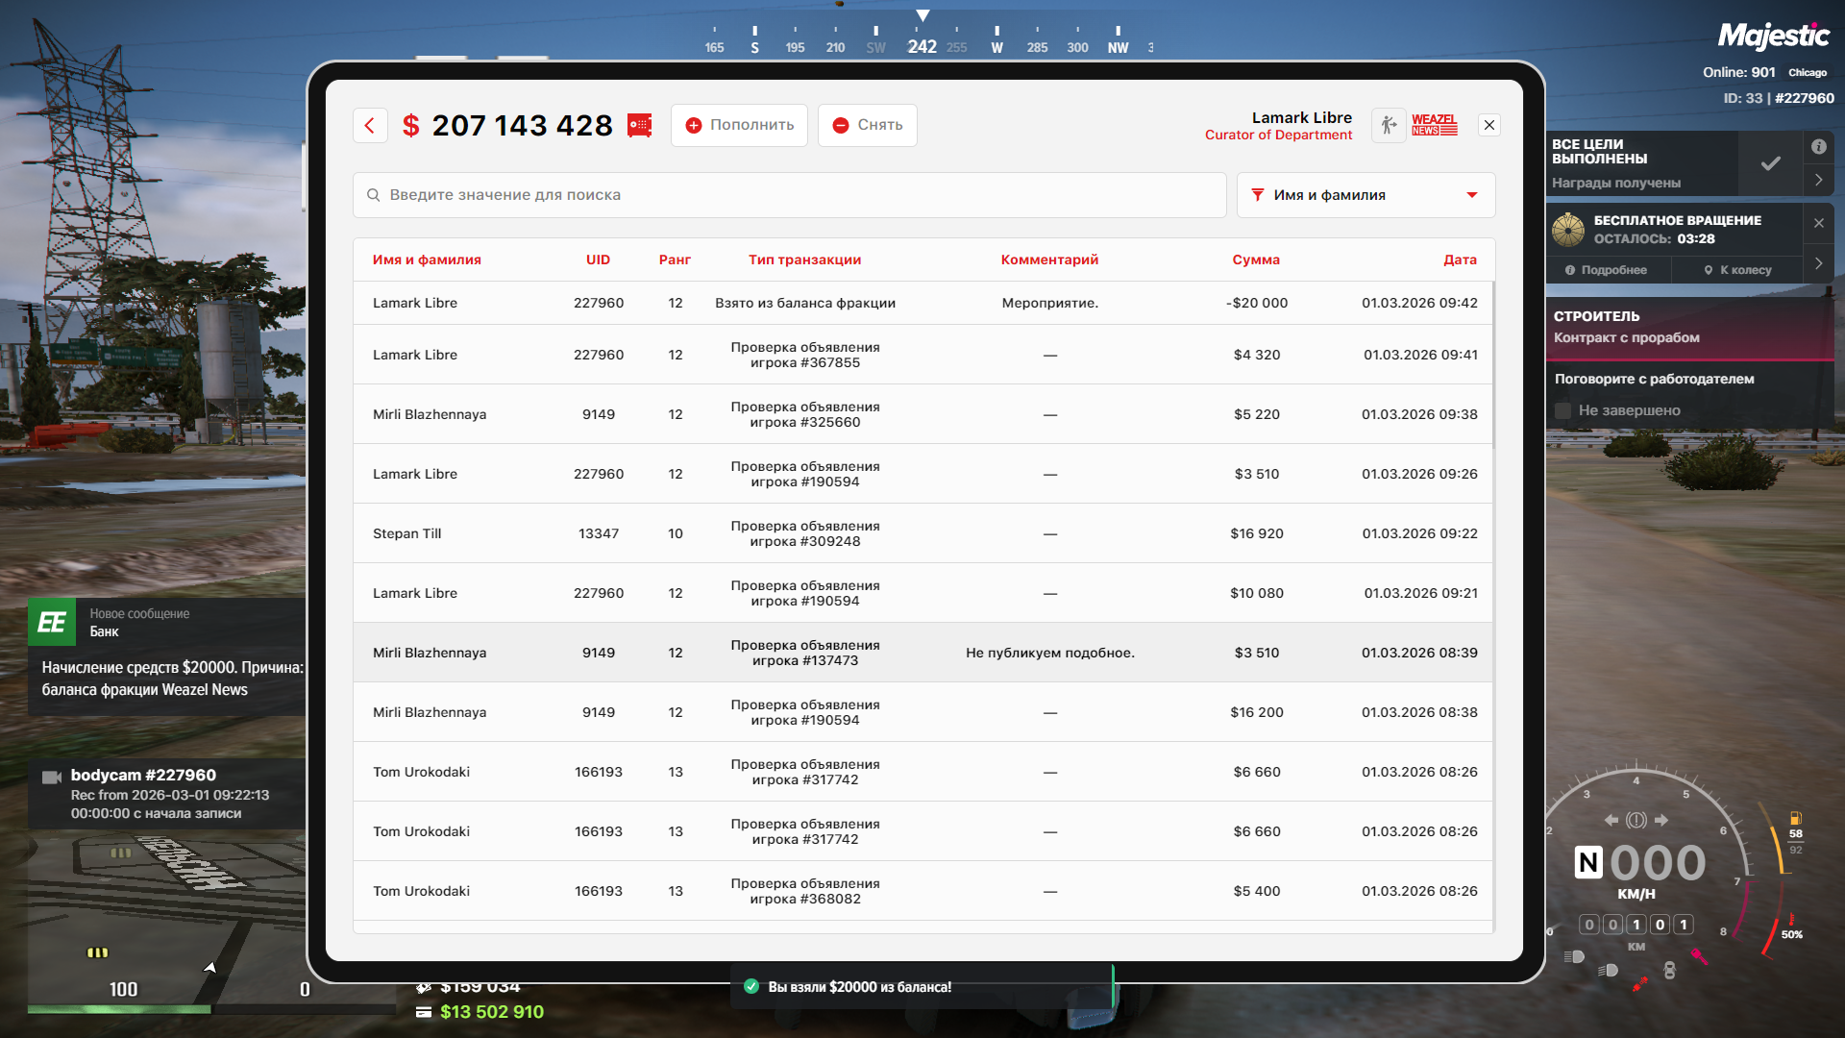Open the 'Имя и фамилия' filter dropdown

[1365, 195]
